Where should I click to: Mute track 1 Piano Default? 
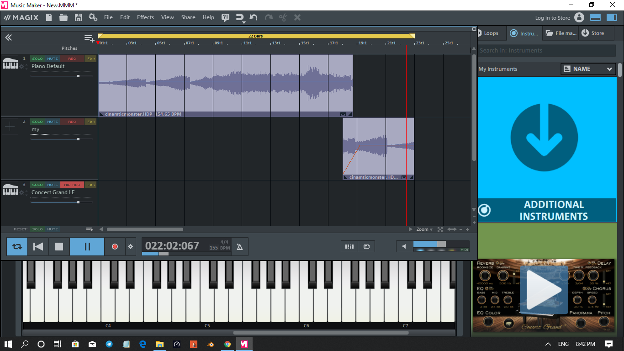pyautogui.click(x=53, y=58)
